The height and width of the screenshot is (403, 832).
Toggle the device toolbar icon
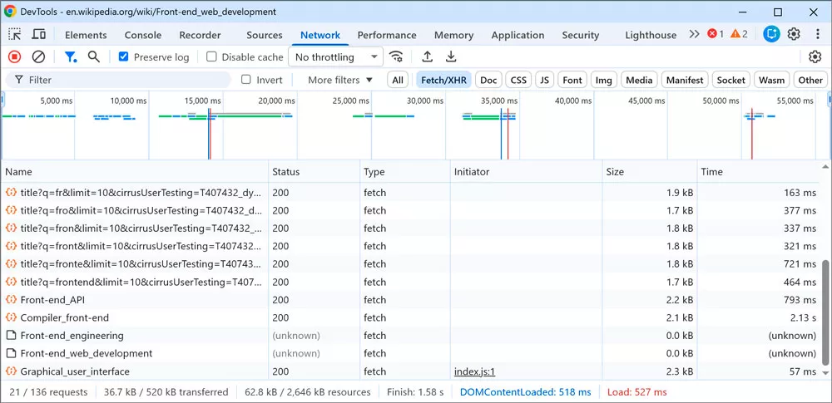point(39,34)
